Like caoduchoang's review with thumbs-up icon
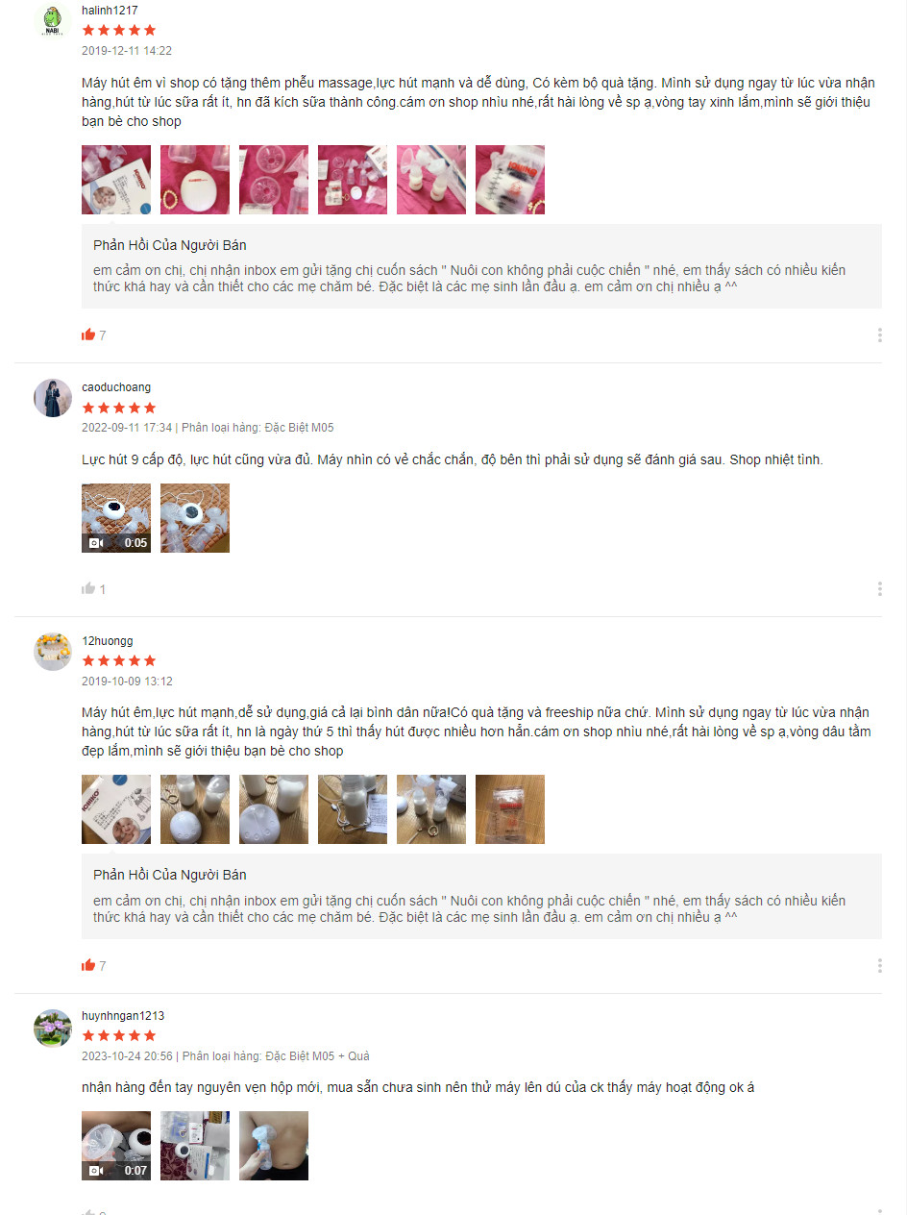 [88, 588]
